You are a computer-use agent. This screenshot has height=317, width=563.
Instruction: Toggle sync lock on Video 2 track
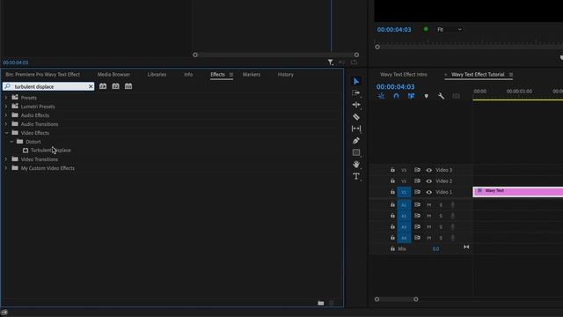point(417,181)
